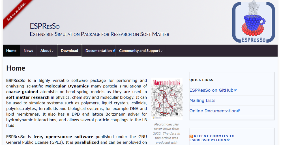Open the Online Documentation quick link

coord(213,111)
